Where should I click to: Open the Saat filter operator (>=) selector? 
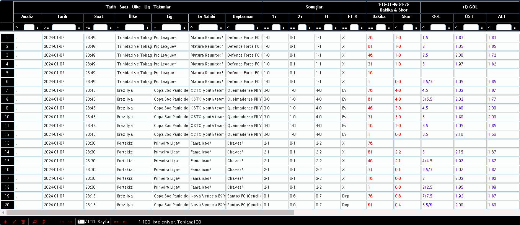coord(88,28)
